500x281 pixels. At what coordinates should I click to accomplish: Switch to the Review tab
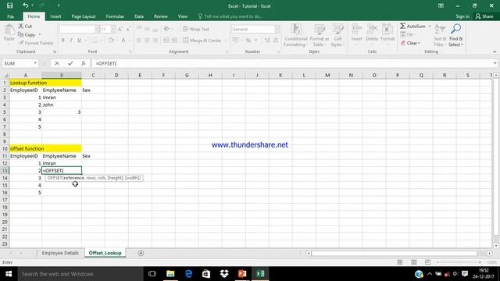tap(161, 16)
